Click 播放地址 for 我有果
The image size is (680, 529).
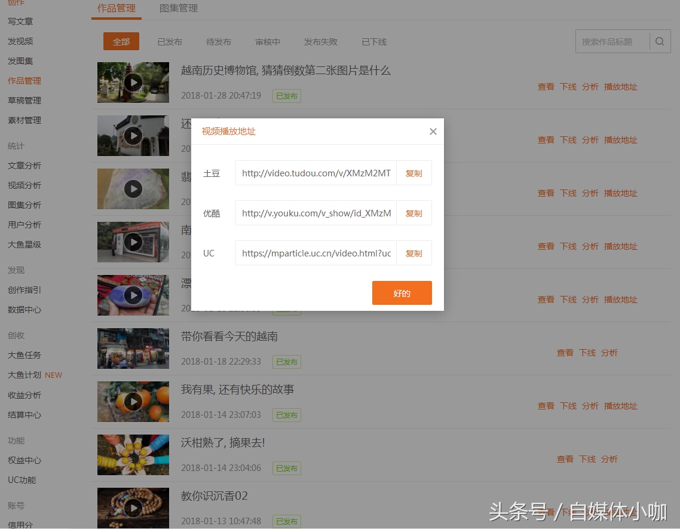coord(620,406)
